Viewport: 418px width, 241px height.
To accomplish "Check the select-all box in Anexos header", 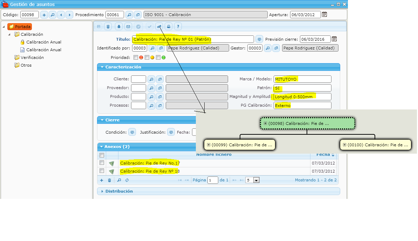I will 102,155.
